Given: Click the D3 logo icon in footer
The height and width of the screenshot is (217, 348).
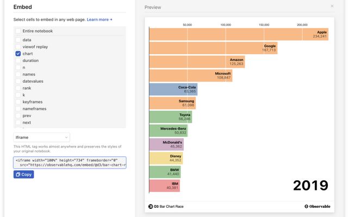Looking at the screenshot, I should click(x=151, y=206).
